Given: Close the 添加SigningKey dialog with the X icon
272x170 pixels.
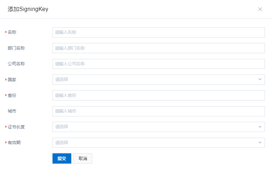Looking at the screenshot, I should coord(260,9).
